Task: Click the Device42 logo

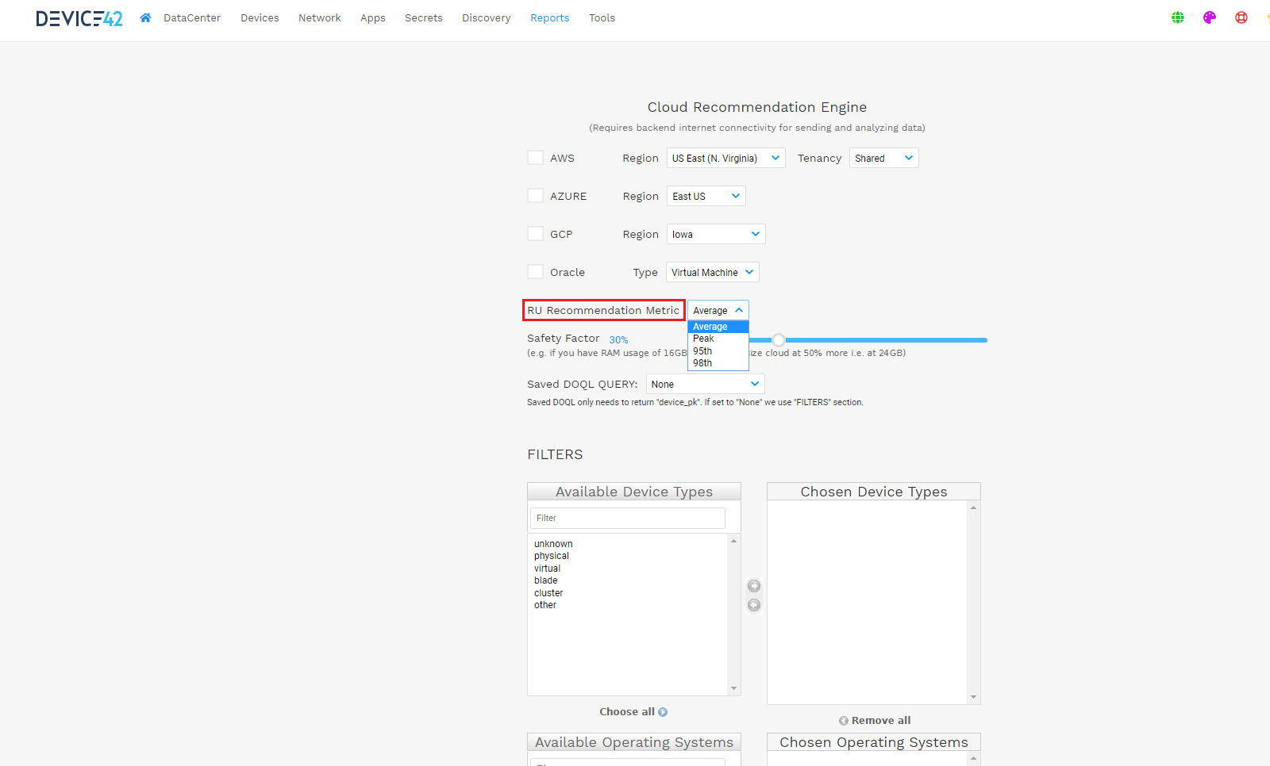Action: coord(79,18)
